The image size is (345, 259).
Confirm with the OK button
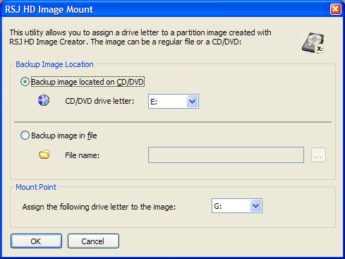(x=36, y=241)
